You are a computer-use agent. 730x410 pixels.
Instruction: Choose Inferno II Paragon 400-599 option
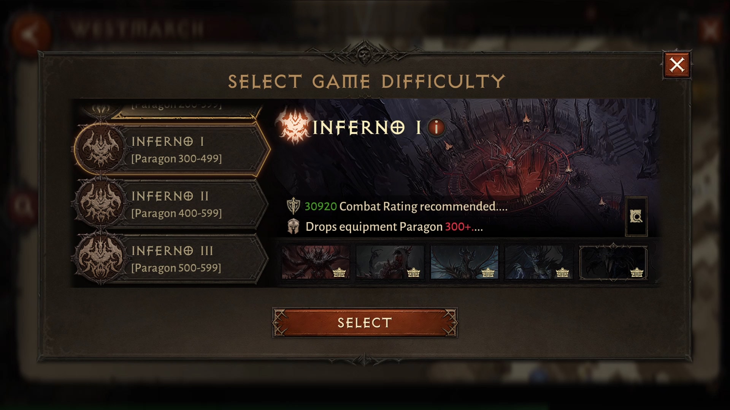click(171, 204)
